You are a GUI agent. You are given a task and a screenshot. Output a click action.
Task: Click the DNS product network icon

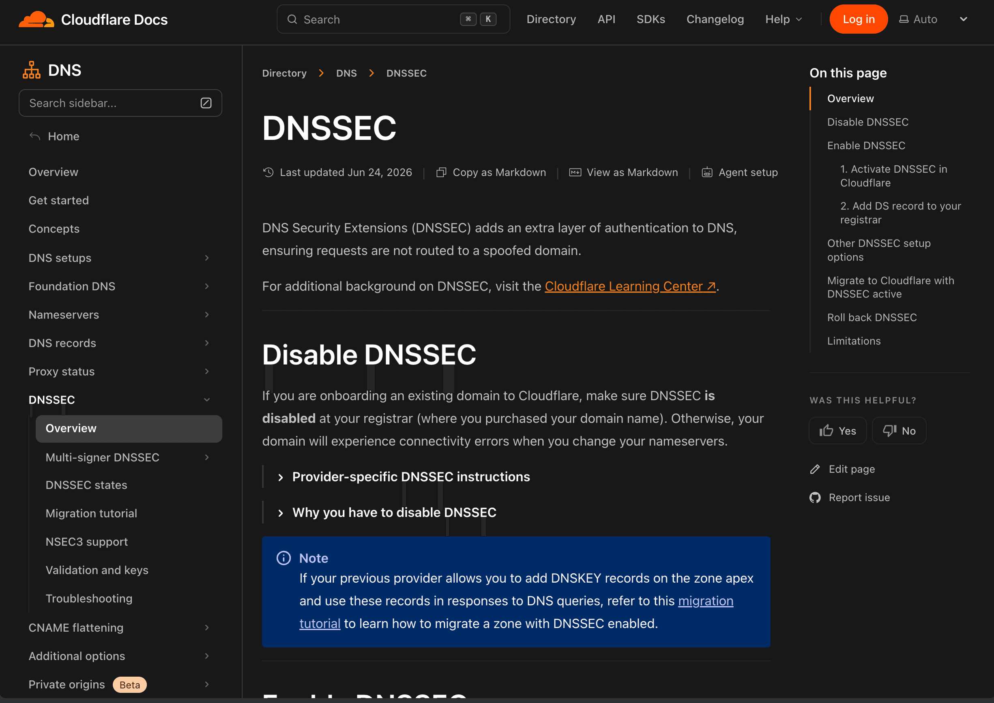coord(32,70)
